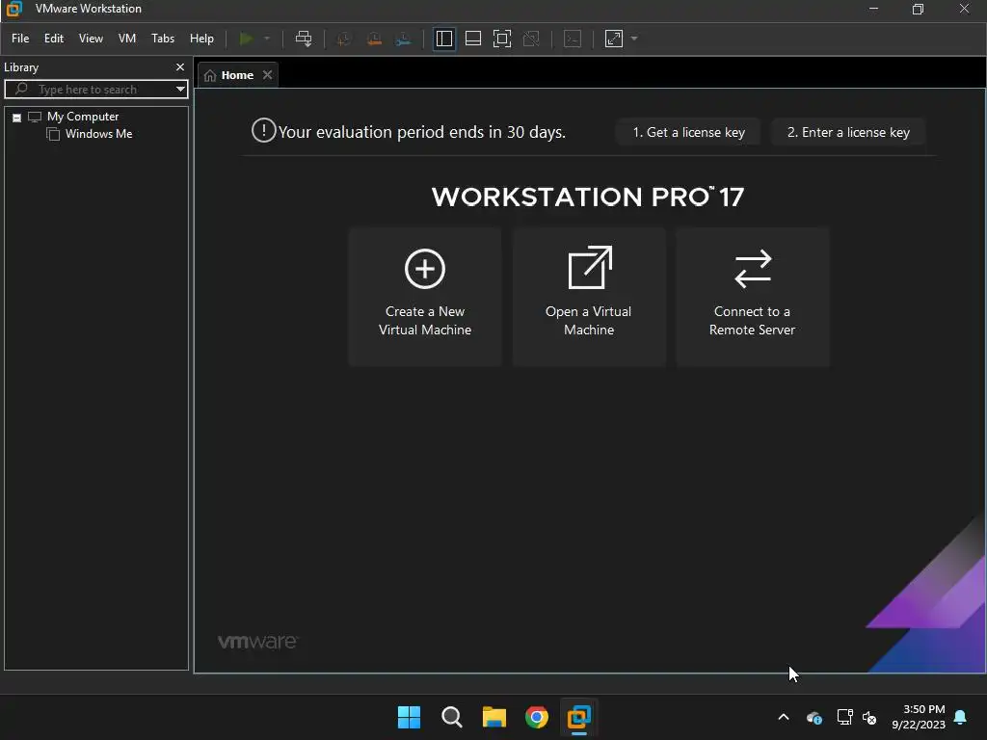Power on the virtual machine with the green play icon

click(x=246, y=39)
